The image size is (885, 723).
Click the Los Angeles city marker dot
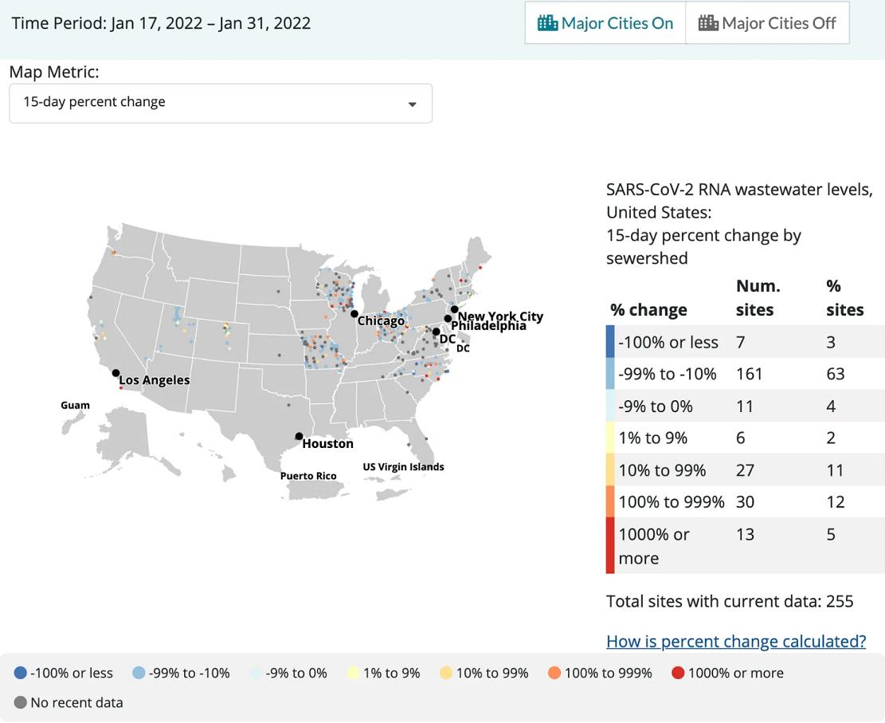tap(116, 373)
